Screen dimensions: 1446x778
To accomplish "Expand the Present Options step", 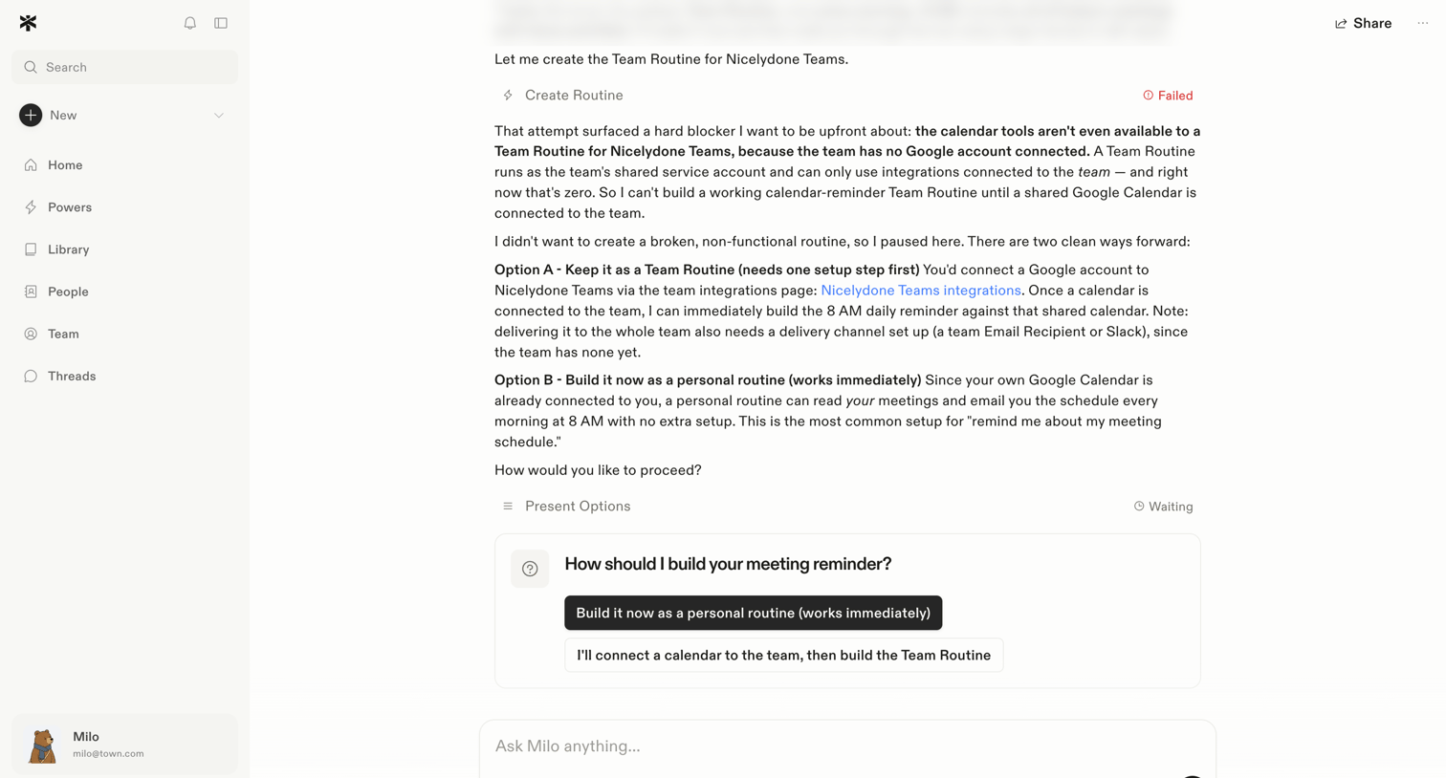I will [847, 507].
